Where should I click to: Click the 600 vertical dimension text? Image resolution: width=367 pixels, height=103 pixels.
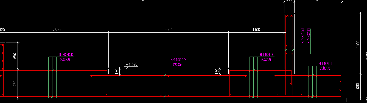(x=358, y=86)
